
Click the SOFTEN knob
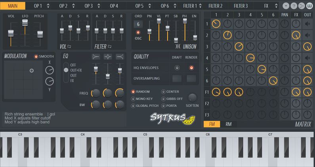tap(192, 98)
